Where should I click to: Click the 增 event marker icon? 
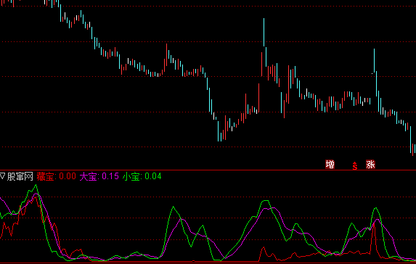(330, 165)
